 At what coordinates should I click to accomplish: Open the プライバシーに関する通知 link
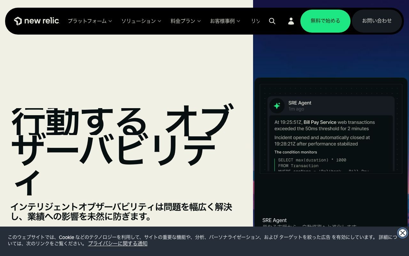(118, 243)
